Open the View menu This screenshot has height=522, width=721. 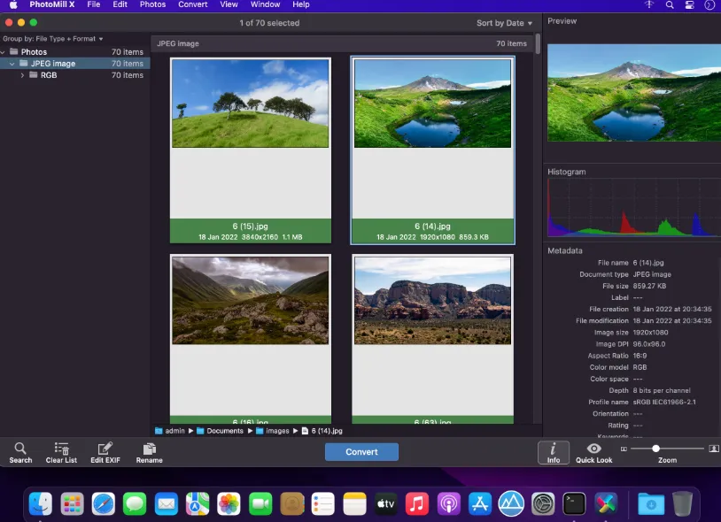click(x=229, y=4)
